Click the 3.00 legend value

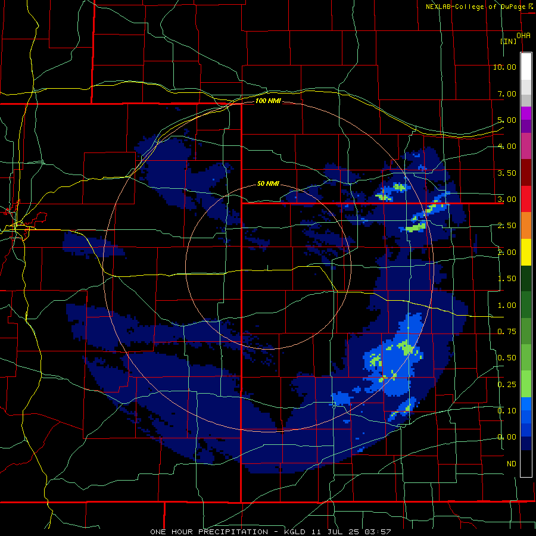[x=507, y=200]
